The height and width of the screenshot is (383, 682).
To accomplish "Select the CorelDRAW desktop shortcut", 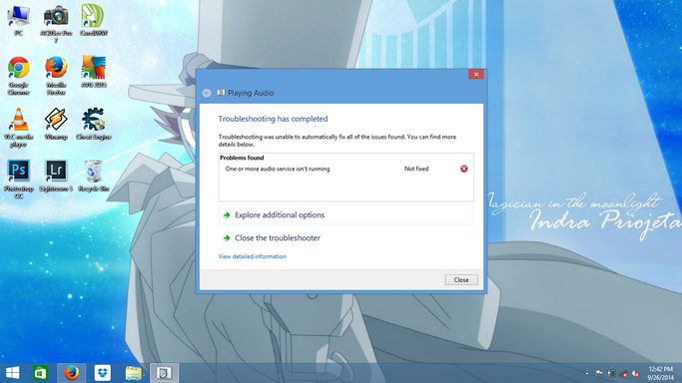I will [x=94, y=20].
